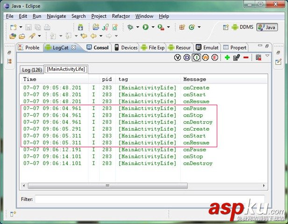Maximize the LogCat view panel
The height and width of the screenshot is (224, 288).
click(267, 46)
